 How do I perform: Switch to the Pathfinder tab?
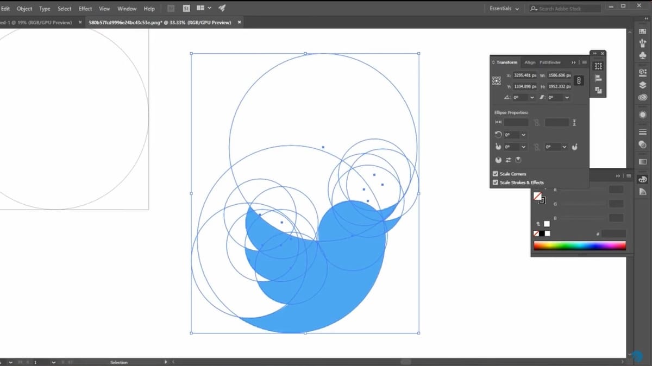tap(550, 62)
